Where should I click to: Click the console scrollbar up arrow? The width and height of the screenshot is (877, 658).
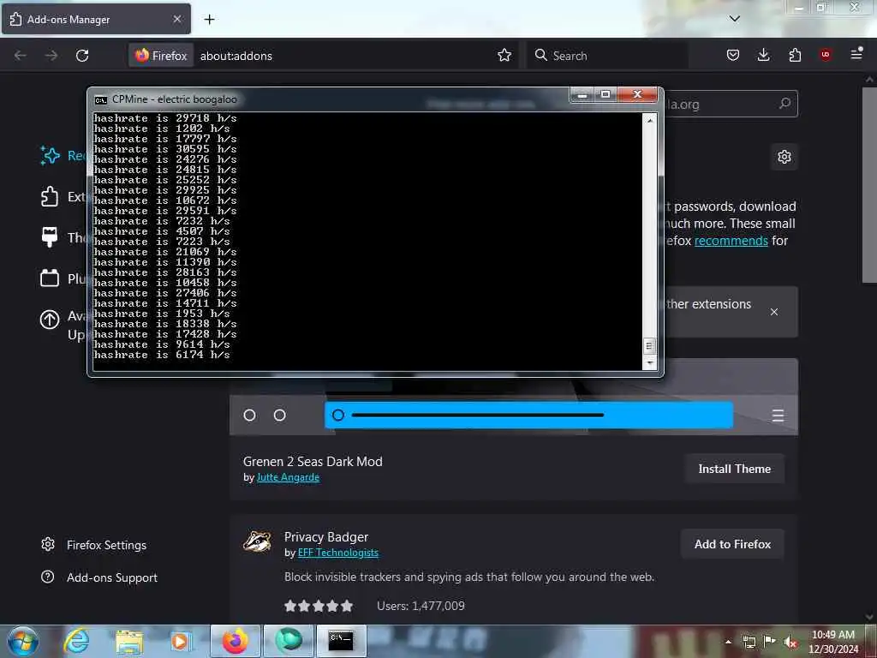click(x=649, y=120)
